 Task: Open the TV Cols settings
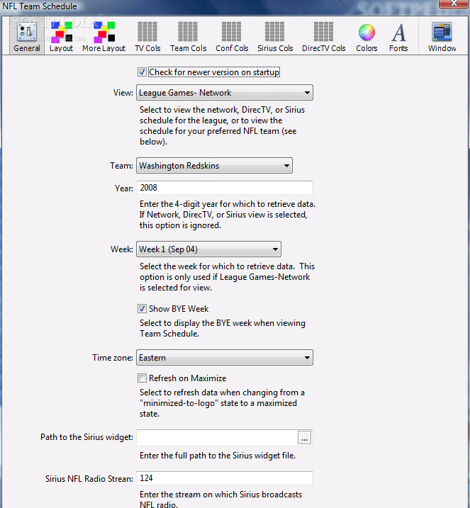pos(147,37)
